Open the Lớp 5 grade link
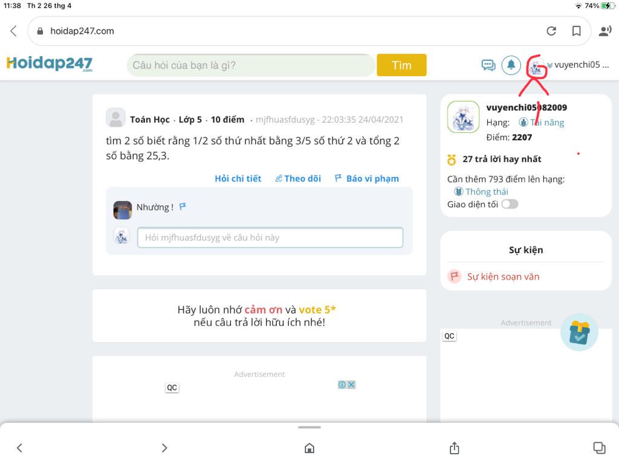This screenshot has height=464, width=619. click(190, 120)
